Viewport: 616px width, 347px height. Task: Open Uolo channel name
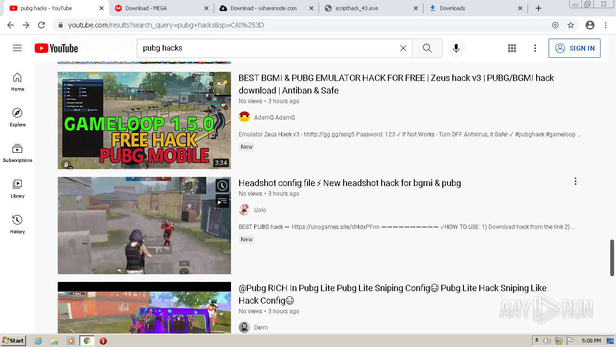click(x=260, y=210)
